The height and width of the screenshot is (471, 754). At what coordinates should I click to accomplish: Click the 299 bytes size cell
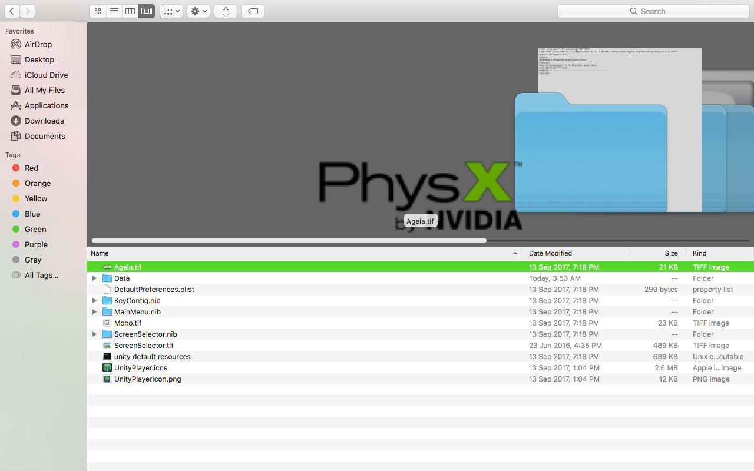(661, 290)
